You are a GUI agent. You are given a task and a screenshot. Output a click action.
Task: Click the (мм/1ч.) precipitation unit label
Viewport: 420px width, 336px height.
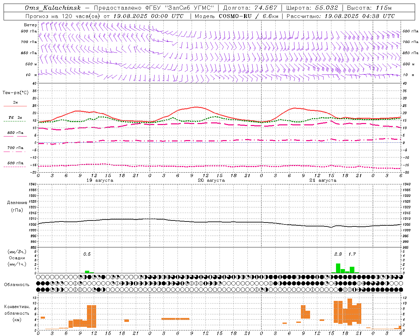click(17, 264)
